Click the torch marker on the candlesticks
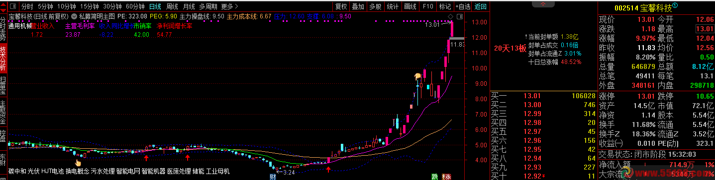 point(418,76)
